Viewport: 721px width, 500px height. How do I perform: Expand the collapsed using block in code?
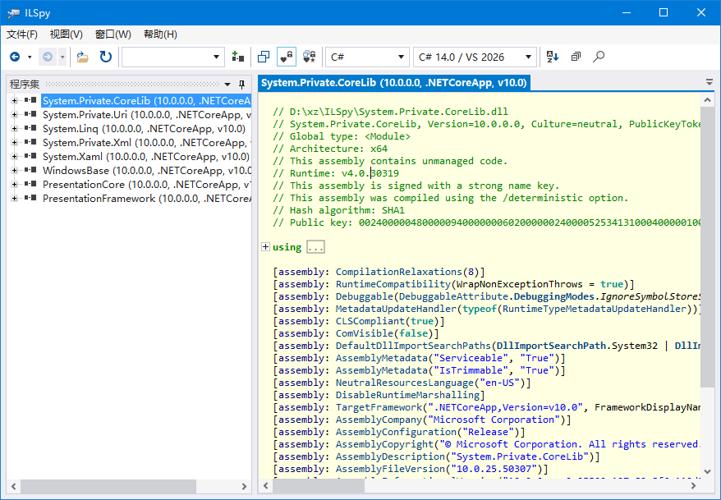click(265, 247)
